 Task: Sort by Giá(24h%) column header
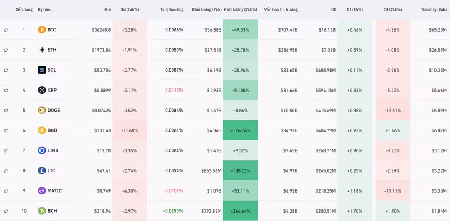point(129,9)
